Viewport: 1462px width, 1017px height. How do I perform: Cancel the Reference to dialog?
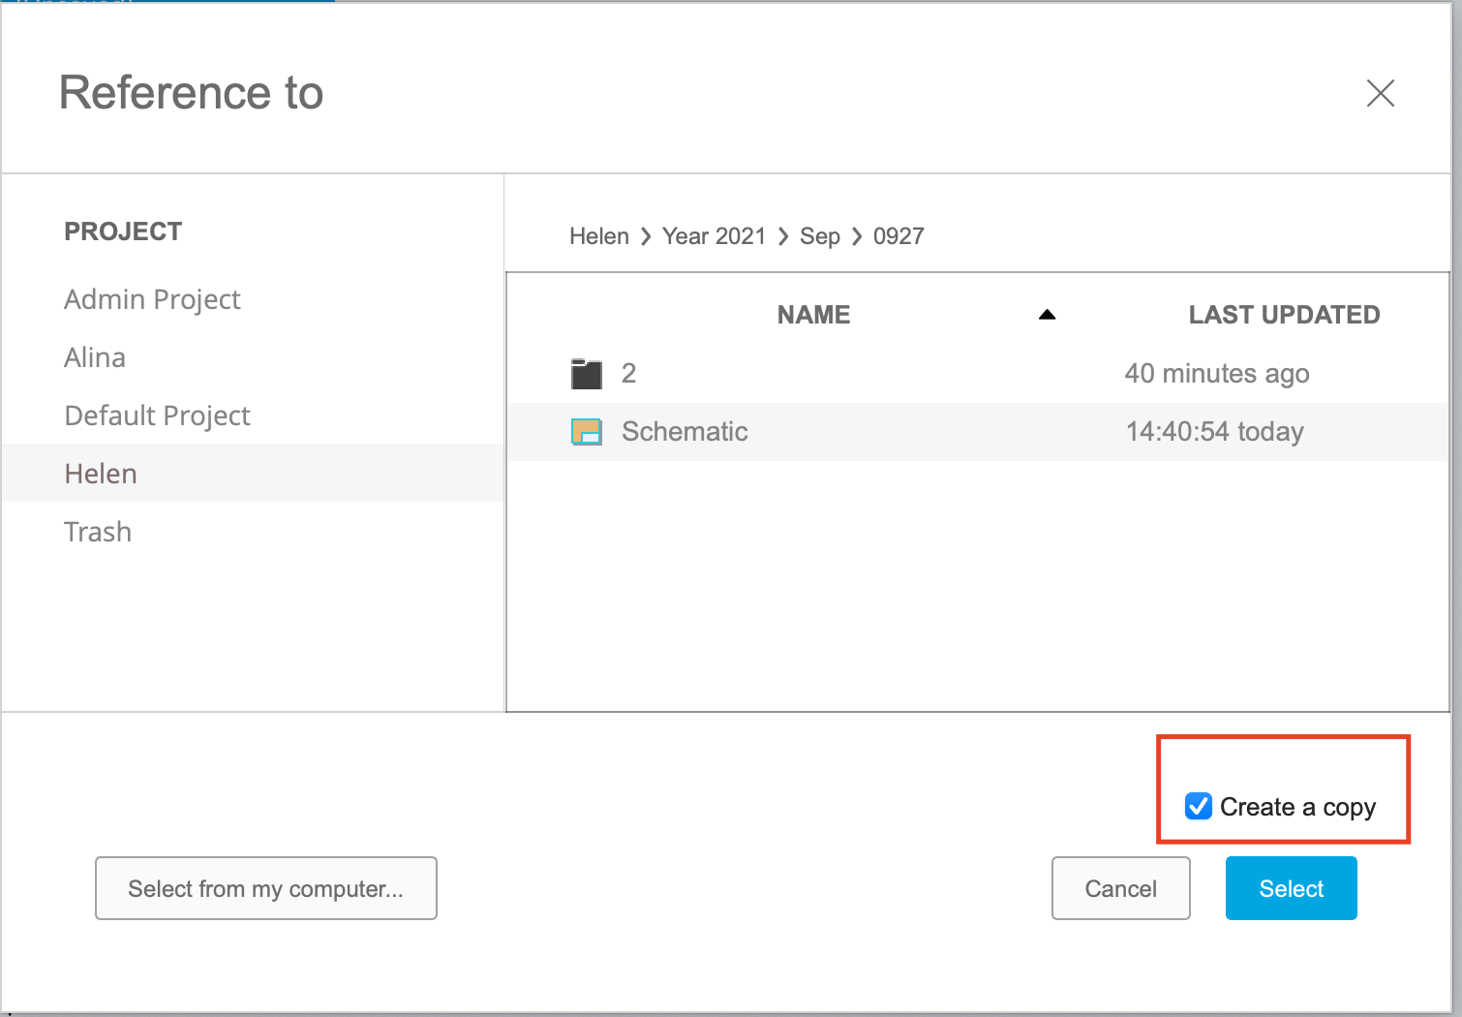click(1120, 888)
